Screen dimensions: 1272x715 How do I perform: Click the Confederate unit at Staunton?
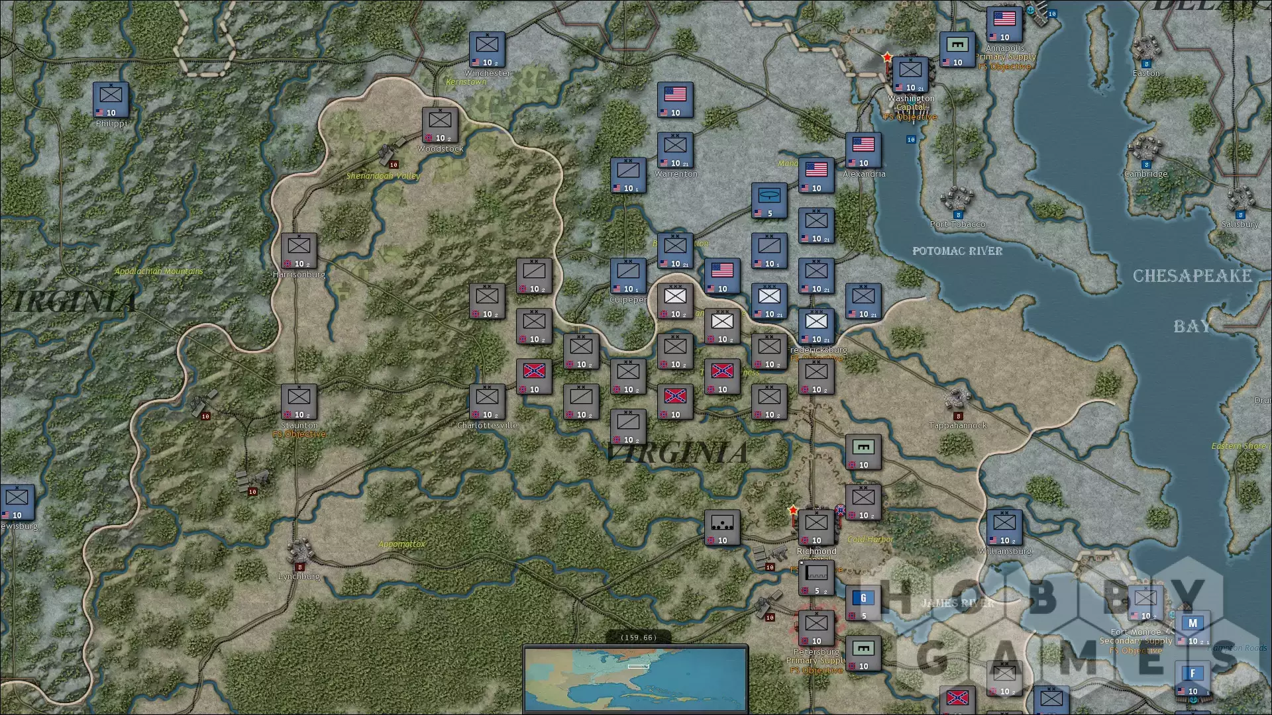(299, 402)
